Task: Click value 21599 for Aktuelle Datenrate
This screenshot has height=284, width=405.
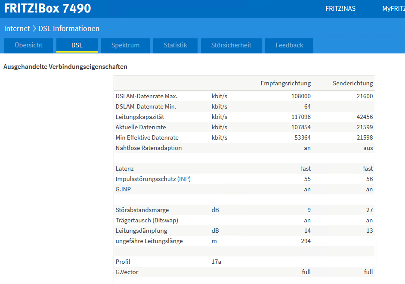Action: coord(365,127)
